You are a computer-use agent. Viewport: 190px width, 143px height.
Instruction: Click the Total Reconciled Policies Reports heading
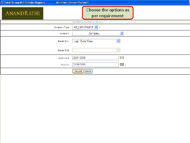(88, 22)
